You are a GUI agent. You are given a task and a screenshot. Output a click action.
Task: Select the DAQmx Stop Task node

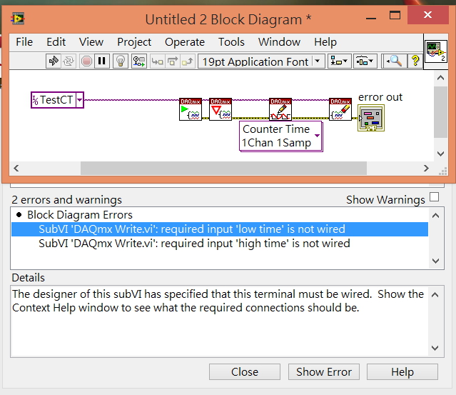(x=221, y=109)
